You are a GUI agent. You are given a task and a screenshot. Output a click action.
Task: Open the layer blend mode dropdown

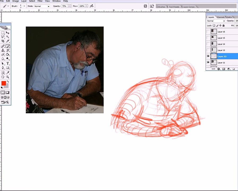[216, 21]
